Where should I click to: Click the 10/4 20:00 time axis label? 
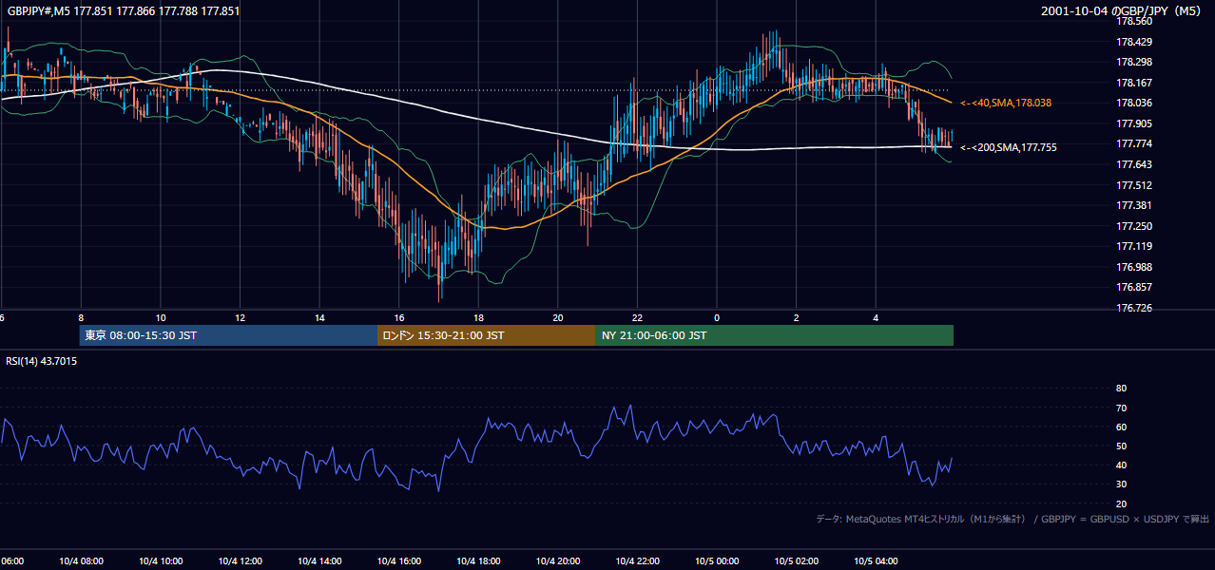pyautogui.click(x=557, y=561)
